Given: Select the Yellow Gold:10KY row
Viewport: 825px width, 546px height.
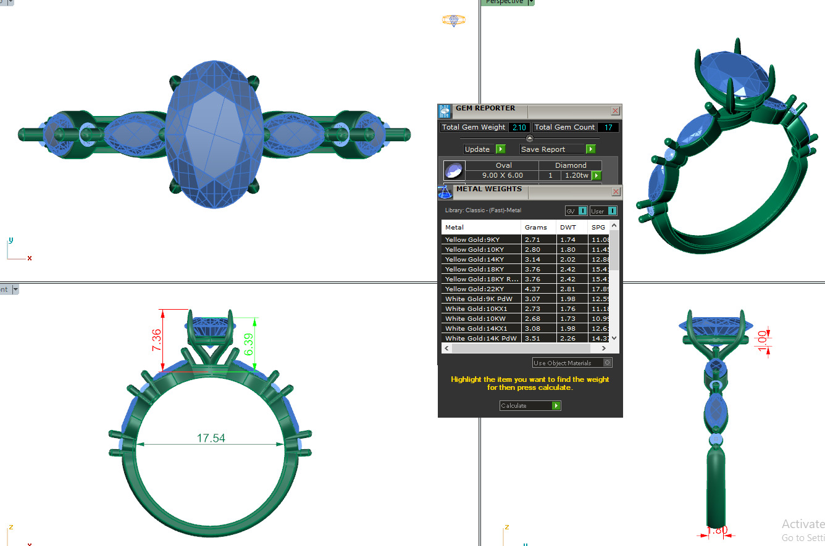Looking at the screenshot, I should coord(526,249).
